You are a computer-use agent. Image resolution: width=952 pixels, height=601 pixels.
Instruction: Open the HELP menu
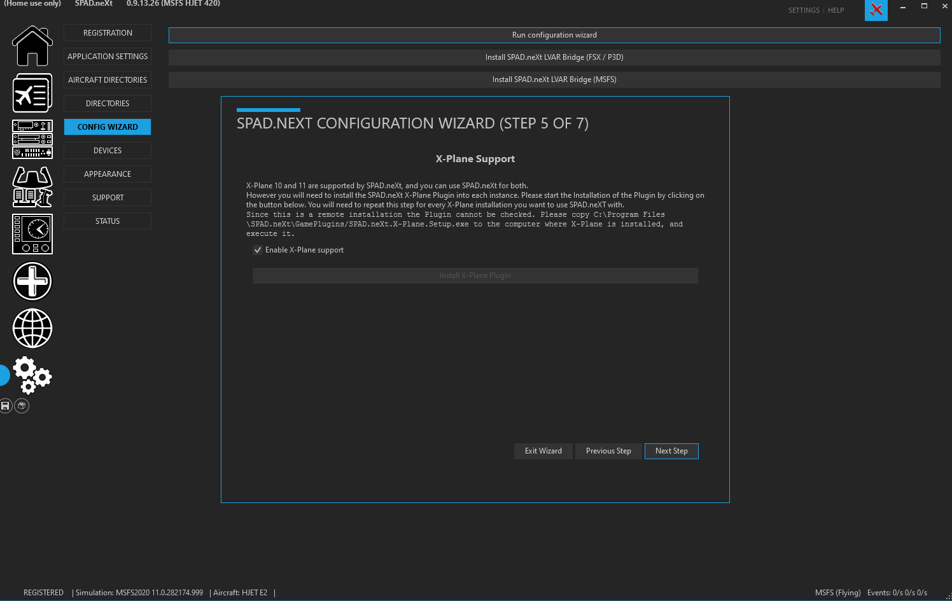[836, 10]
